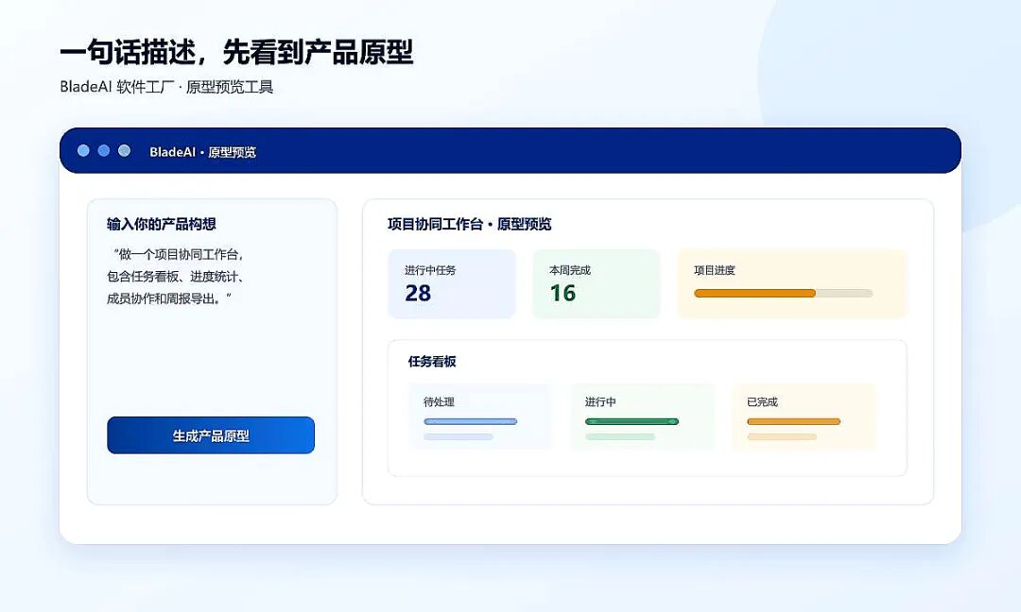Click the third window dot in title bar
Screen dimensions: 1021x612
tap(124, 151)
